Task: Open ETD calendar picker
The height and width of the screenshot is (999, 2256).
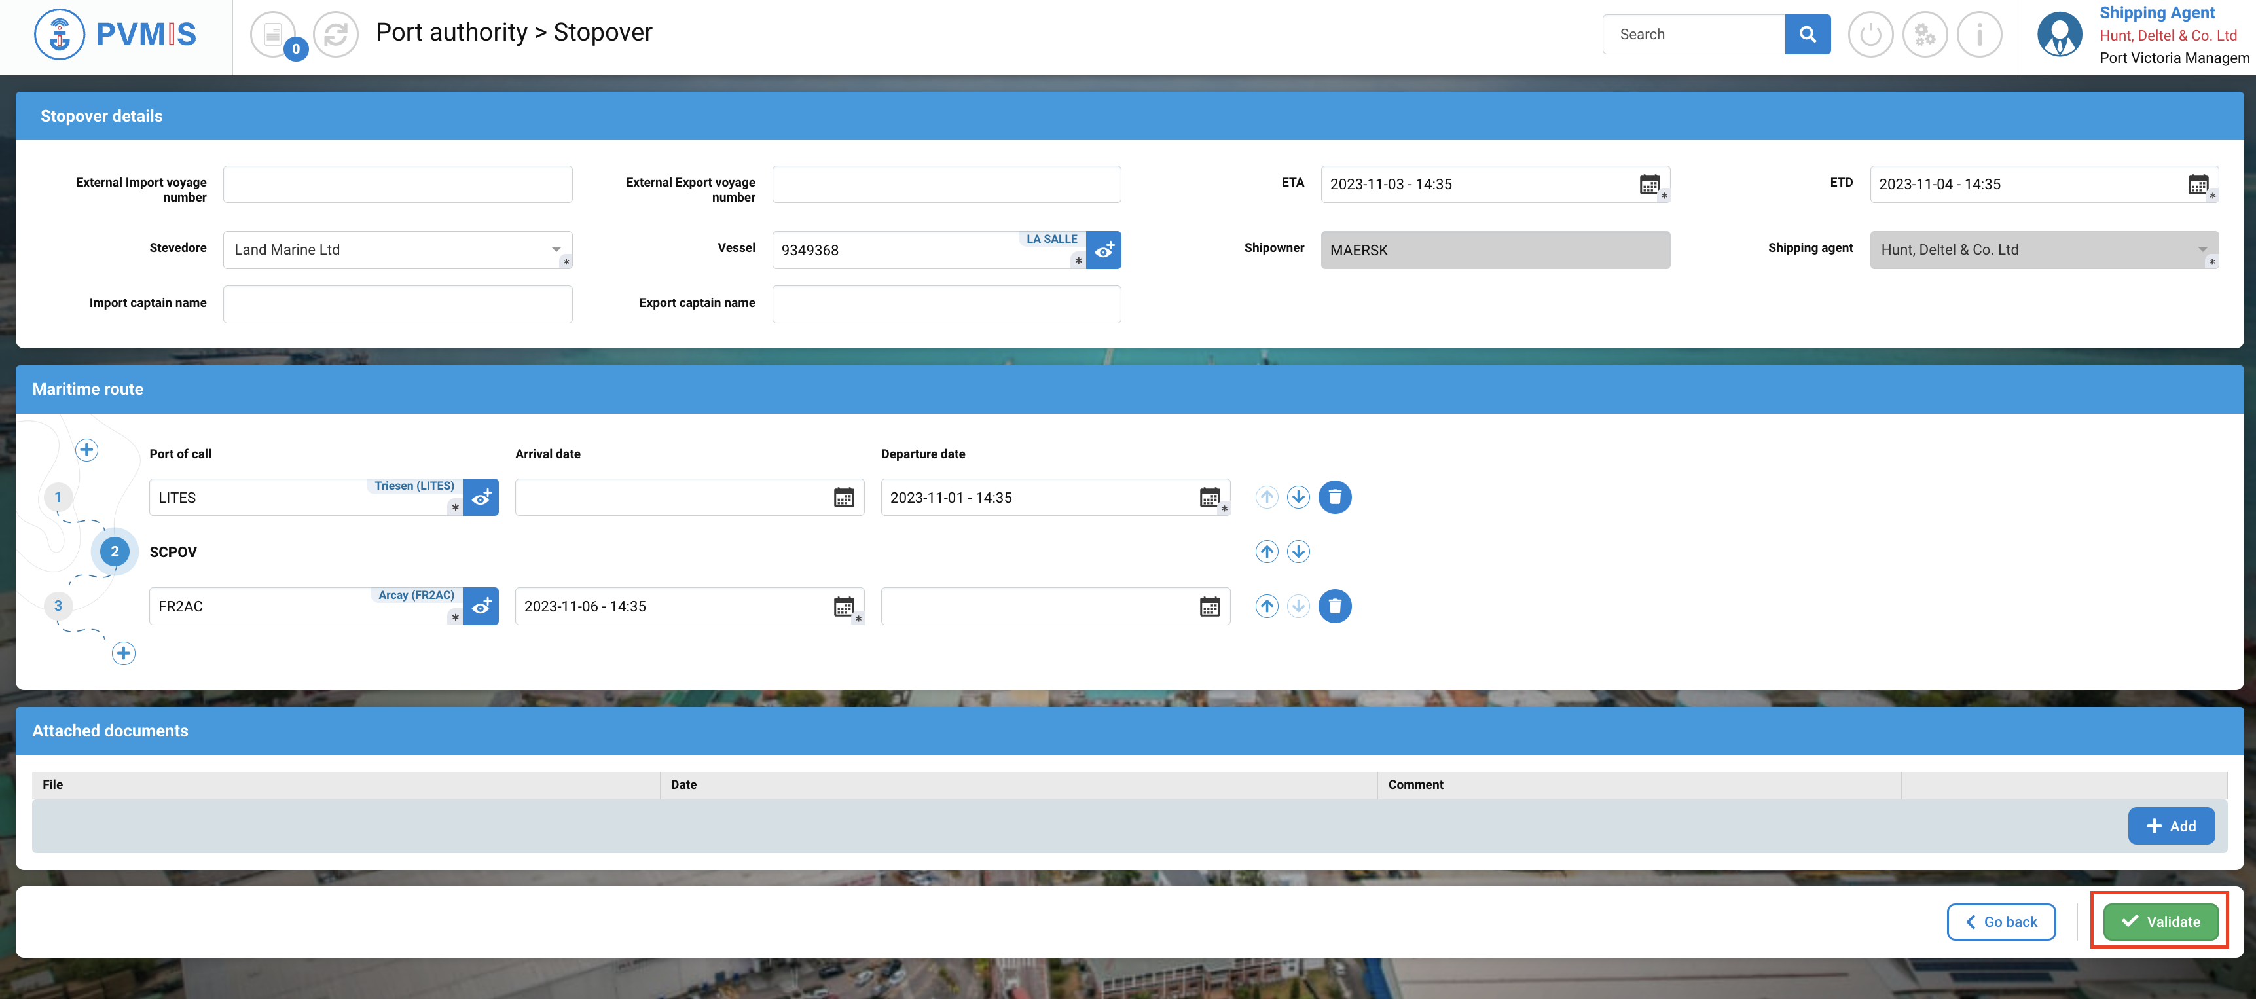Action: coord(2197,184)
